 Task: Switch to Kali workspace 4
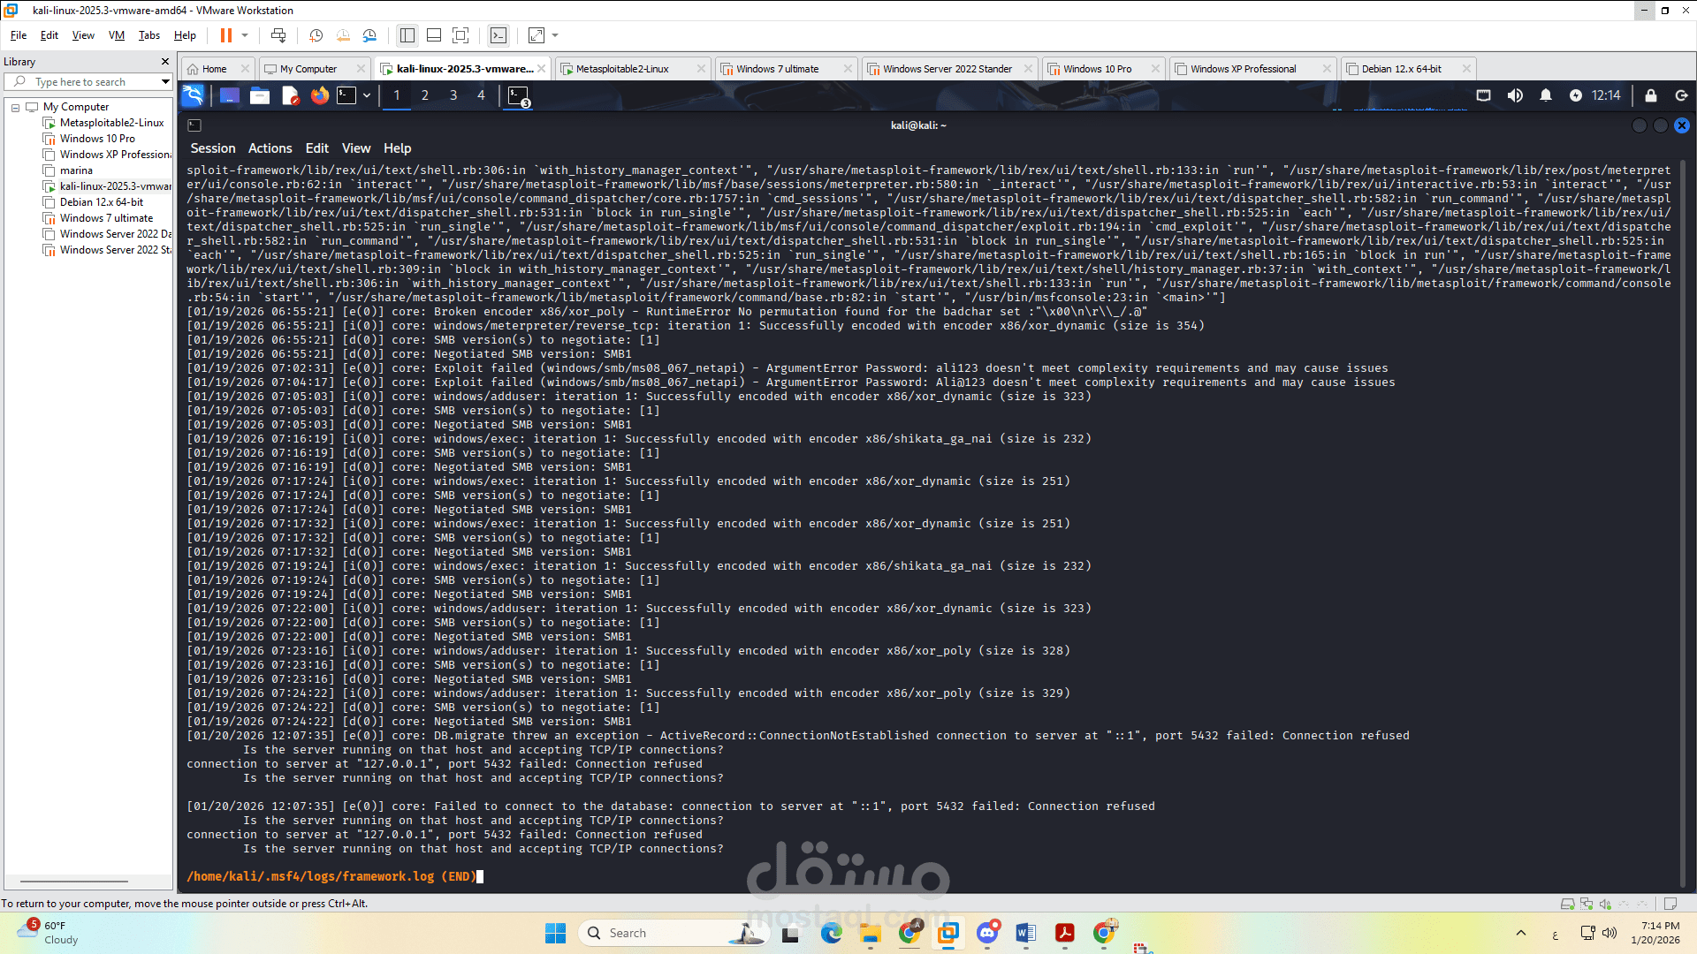[x=482, y=95]
